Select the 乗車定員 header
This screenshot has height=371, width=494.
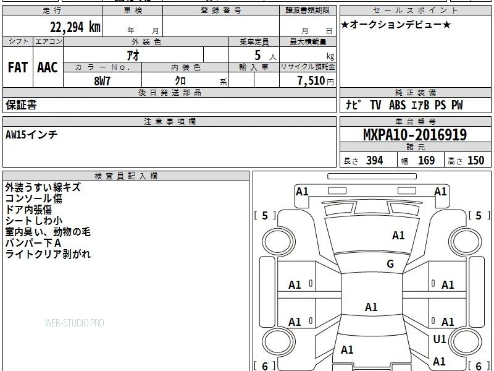click(x=254, y=42)
